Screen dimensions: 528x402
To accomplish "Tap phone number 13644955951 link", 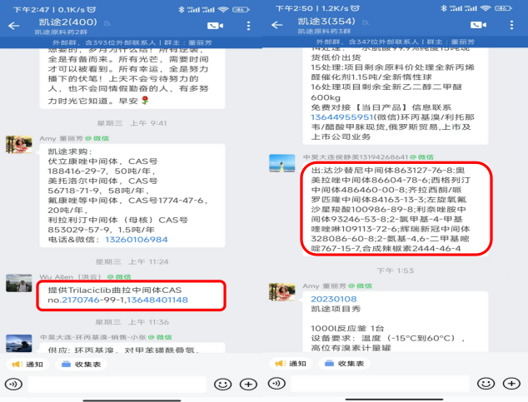I will pos(342,117).
